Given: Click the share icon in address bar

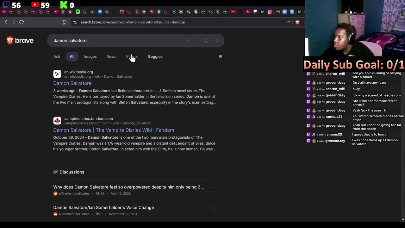Looking at the screenshot, I should 288,22.
